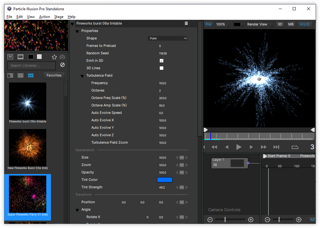Screen dimensions: 320x228
Task: Step forward one frame button
Action: click(251, 147)
